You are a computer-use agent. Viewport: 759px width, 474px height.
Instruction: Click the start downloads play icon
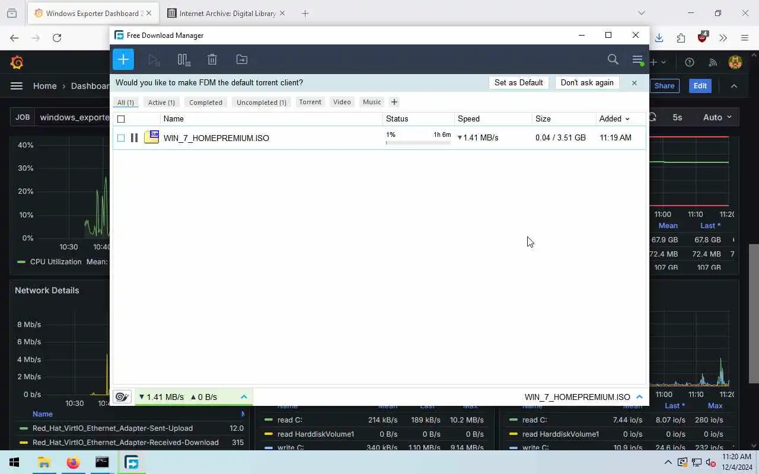click(154, 59)
